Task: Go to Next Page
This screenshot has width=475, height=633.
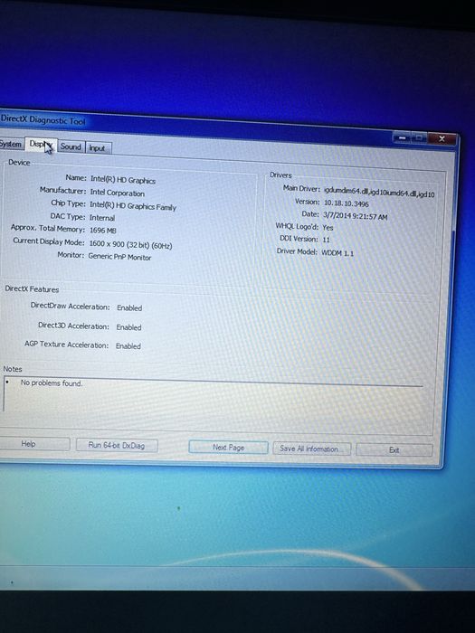Action: pos(228,448)
